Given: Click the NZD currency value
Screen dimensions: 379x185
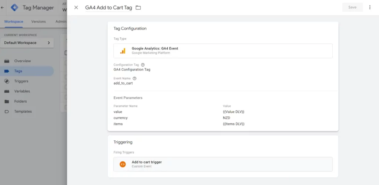Looking at the screenshot, I should [x=227, y=118].
